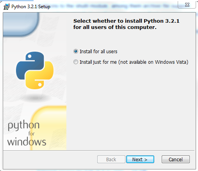Click the 'Python 3.2.1 Setup' title bar text

pos(31,7)
